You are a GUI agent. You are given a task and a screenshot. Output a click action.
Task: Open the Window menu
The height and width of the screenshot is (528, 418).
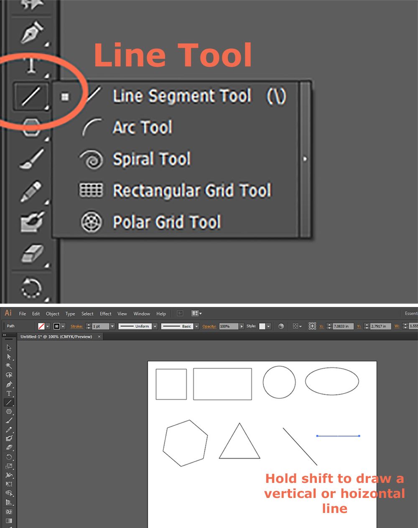click(141, 314)
